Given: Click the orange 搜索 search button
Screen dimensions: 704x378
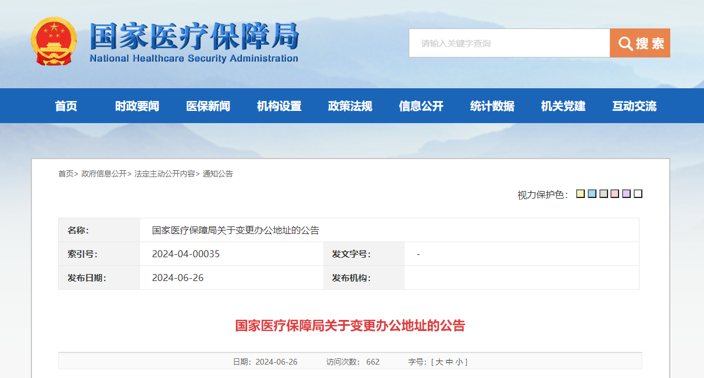Looking at the screenshot, I should (x=639, y=43).
